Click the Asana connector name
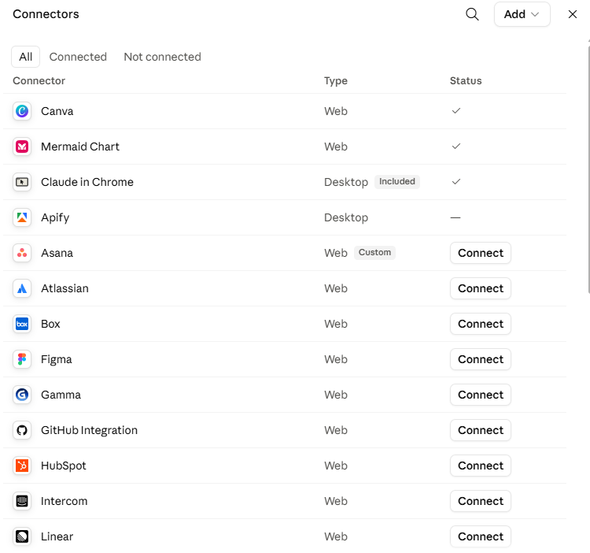The width and height of the screenshot is (590, 553). pos(57,253)
